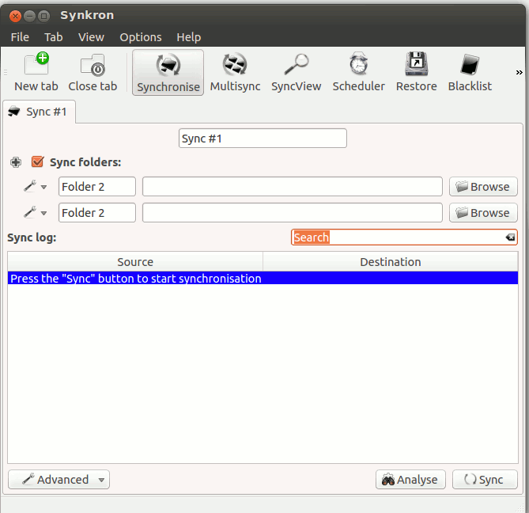Maximize the Synkron window

pos(43,16)
